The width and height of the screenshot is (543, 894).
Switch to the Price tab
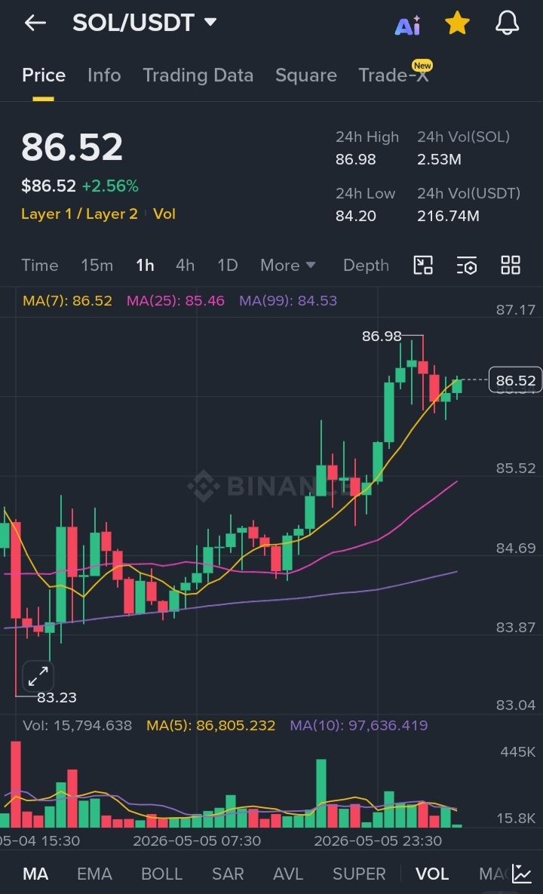coord(44,75)
